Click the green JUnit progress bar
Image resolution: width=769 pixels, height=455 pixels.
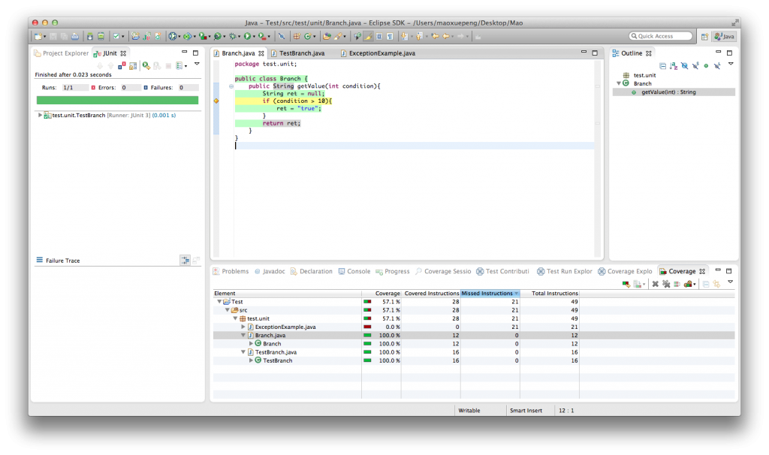click(x=117, y=100)
